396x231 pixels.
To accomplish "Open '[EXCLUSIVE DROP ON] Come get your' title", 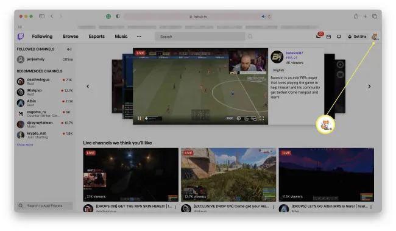I will pyautogui.click(x=231, y=206).
